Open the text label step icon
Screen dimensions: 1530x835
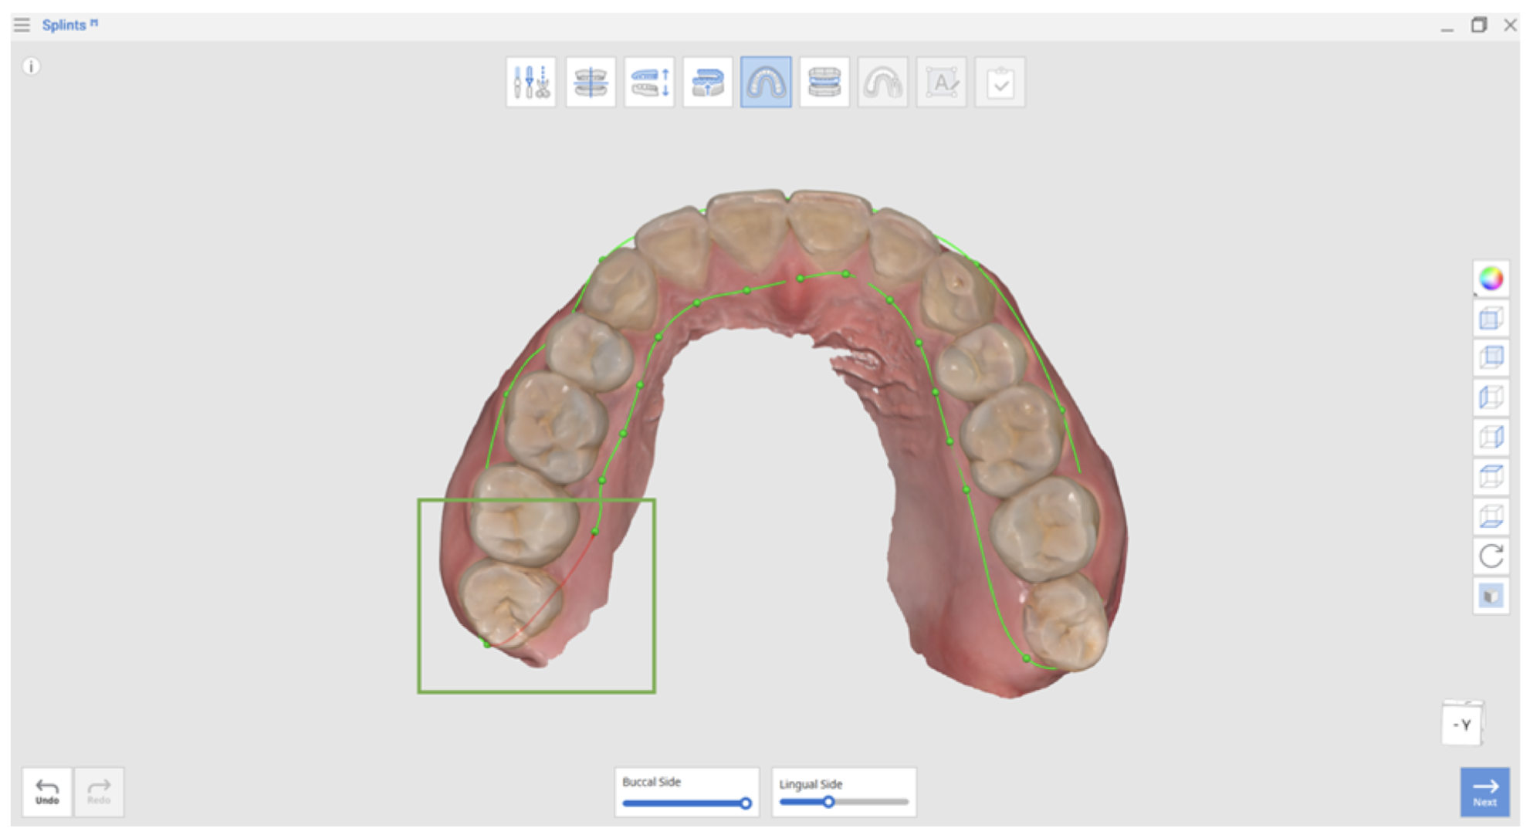942,82
